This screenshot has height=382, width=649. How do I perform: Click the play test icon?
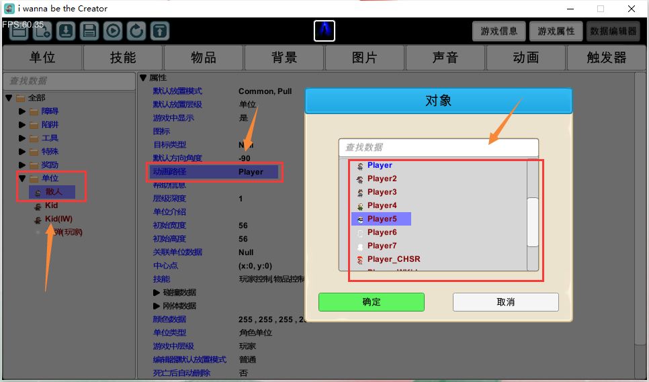point(113,31)
